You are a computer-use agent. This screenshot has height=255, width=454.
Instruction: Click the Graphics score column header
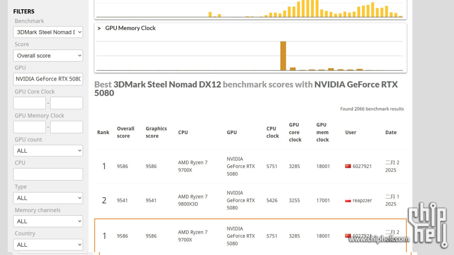(x=156, y=132)
